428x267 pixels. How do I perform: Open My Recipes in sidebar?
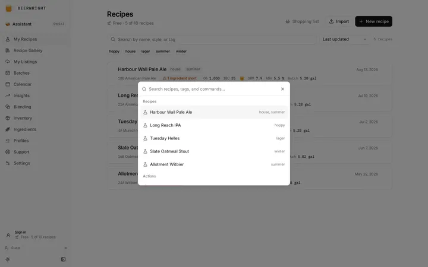click(x=35, y=39)
